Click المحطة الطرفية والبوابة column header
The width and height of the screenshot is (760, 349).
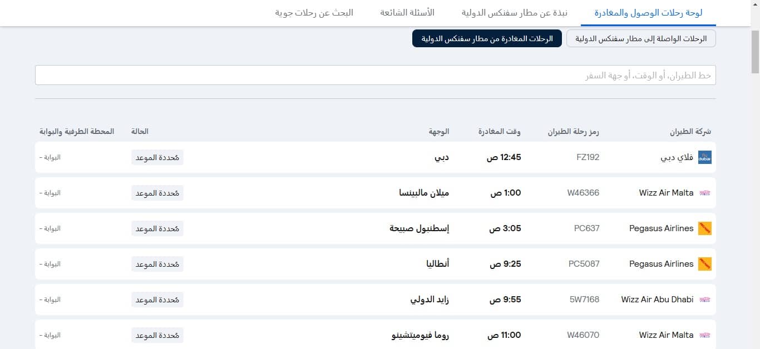[77, 132]
